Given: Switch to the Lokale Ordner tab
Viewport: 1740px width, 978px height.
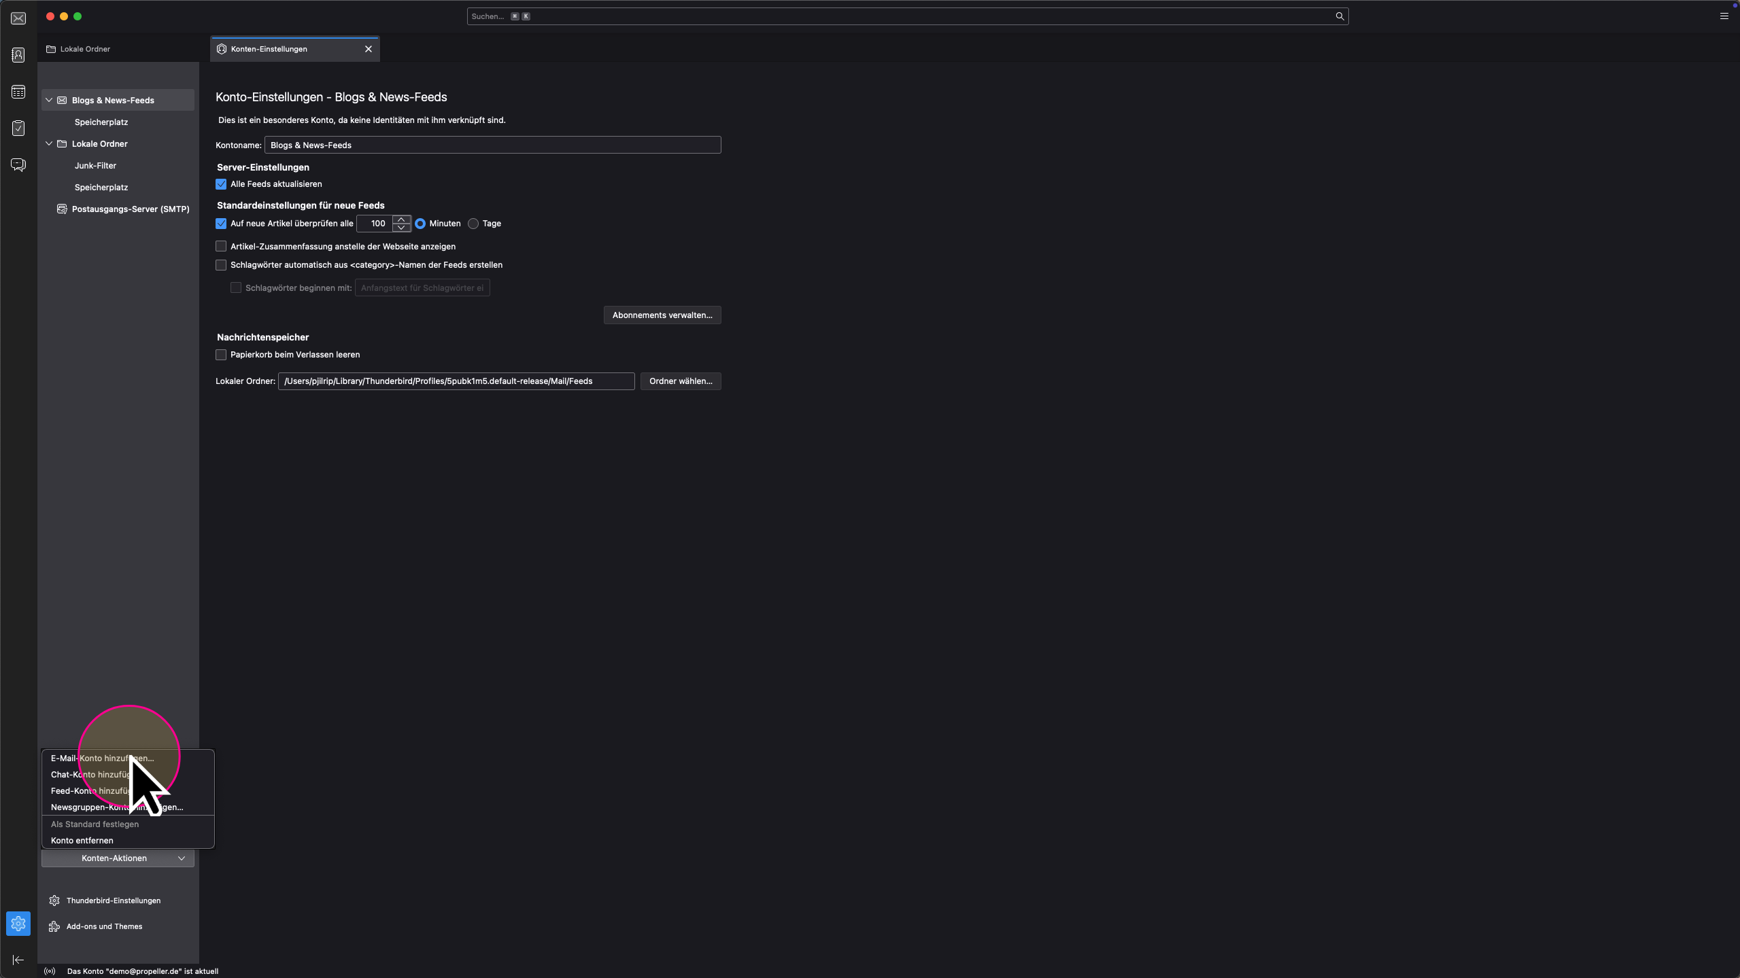Looking at the screenshot, I should pyautogui.click(x=85, y=49).
